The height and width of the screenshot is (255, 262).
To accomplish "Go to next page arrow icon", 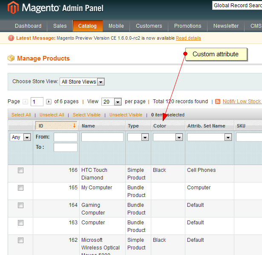I will pyautogui.click(x=49, y=101).
